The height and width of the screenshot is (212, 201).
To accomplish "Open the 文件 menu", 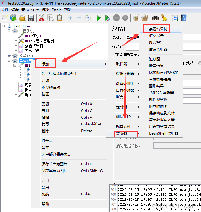I will tap(5, 10).
